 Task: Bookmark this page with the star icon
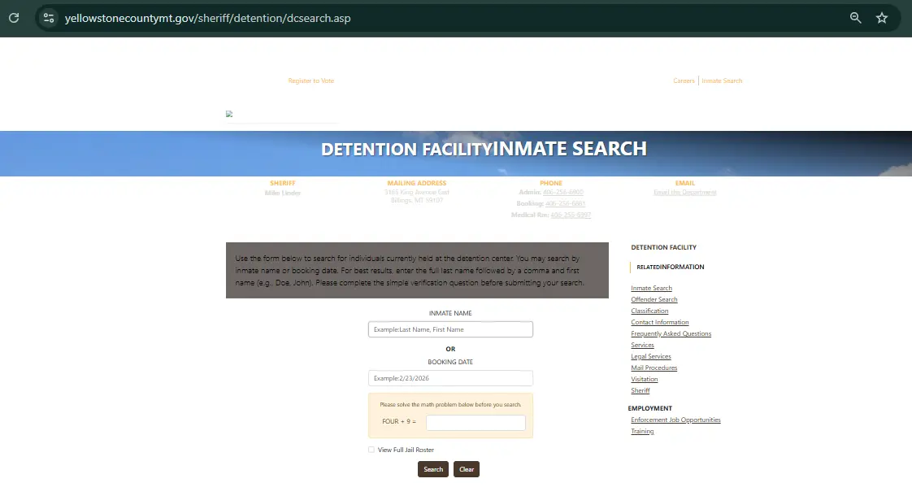tap(882, 18)
